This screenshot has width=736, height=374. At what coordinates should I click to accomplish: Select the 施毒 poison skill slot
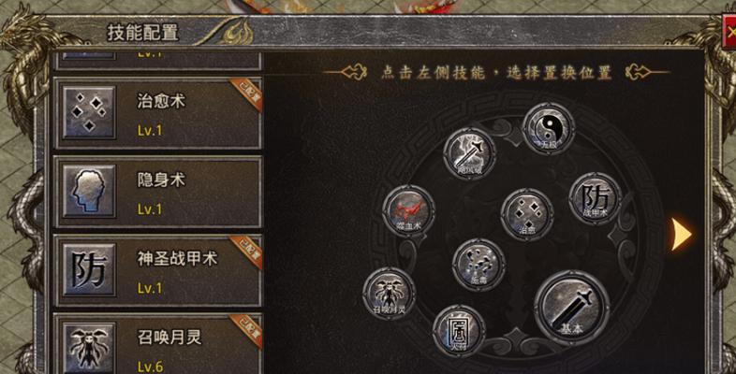tap(478, 265)
